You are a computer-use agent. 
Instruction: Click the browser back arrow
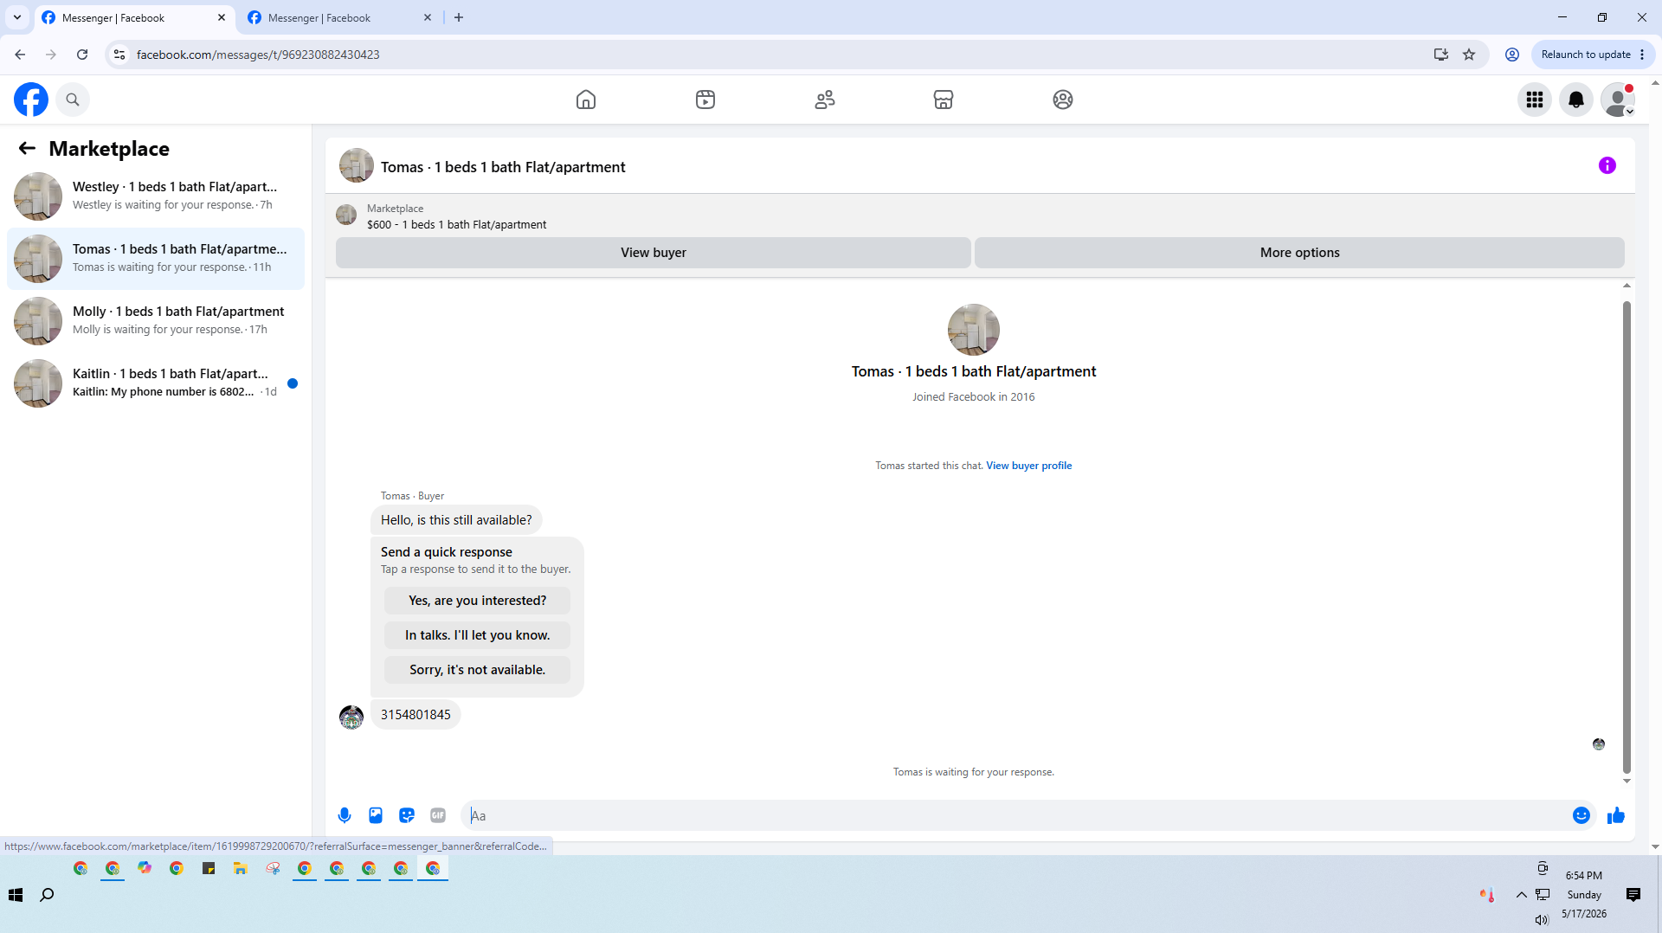[20, 55]
